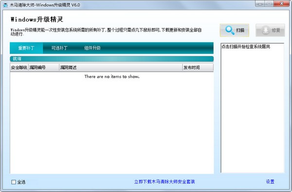292x192 pixels.
Task: Switch to the 重要补丁 tab
Action: tap(26, 48)
